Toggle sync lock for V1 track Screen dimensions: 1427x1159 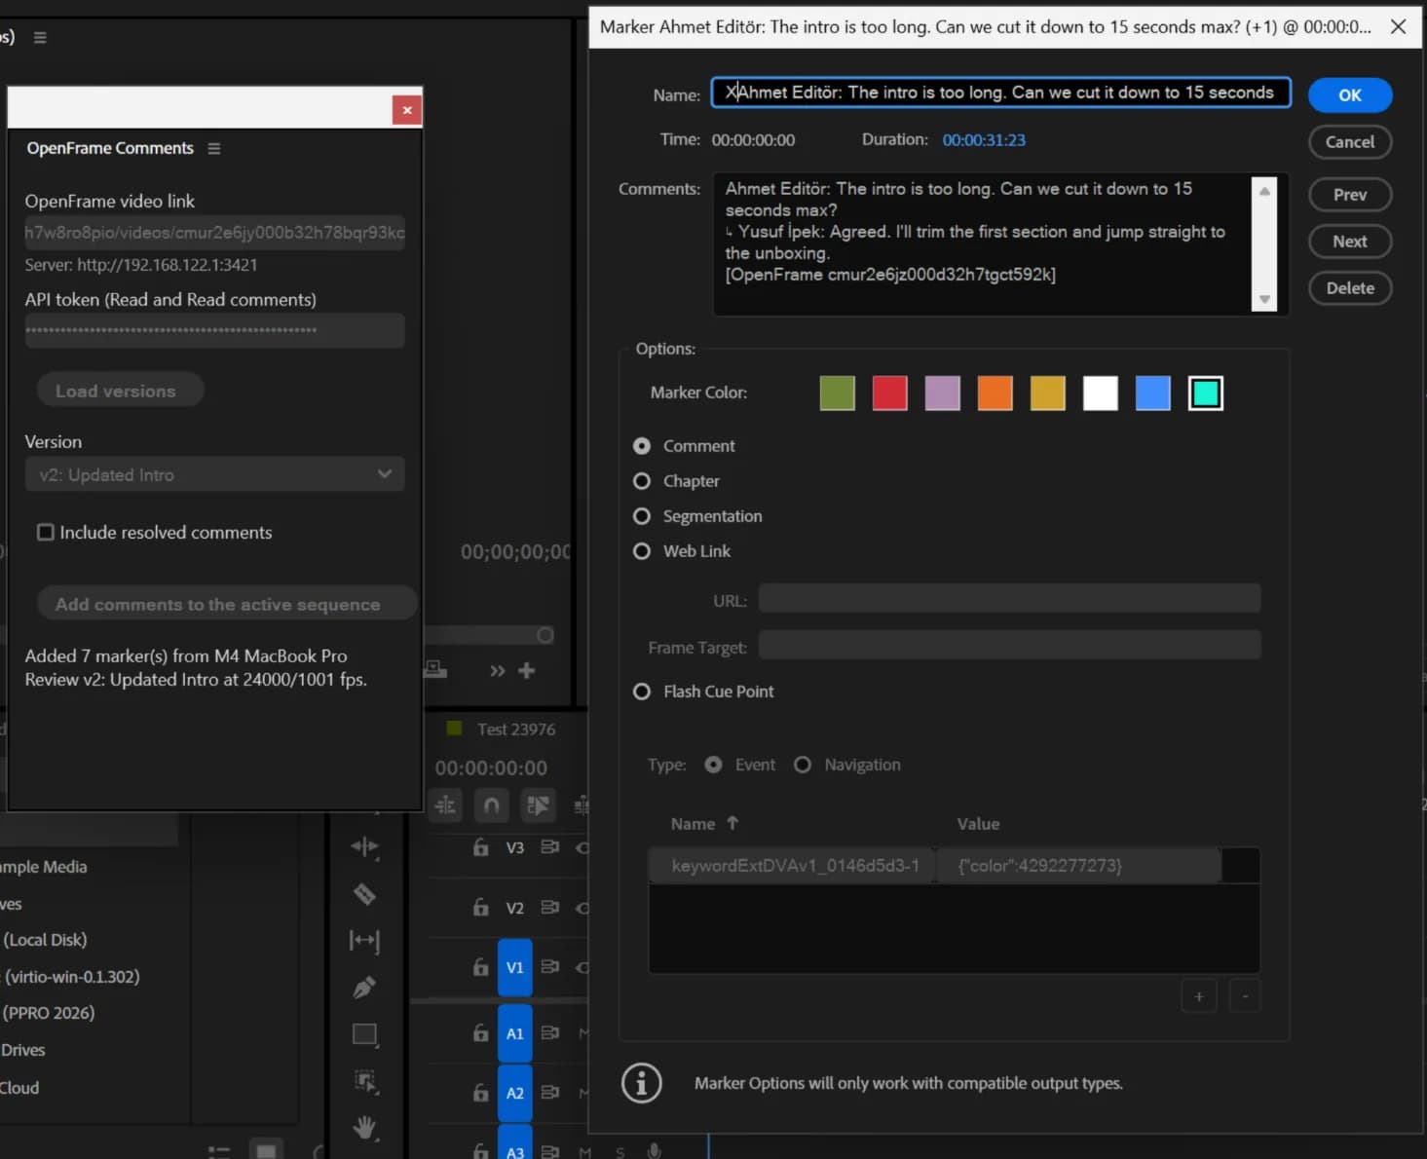(x=549, y=967)
